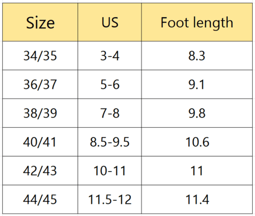This screenshot has height=216, width=255.
Task: Click the 11.4 foot length cell
Action: 197,199
